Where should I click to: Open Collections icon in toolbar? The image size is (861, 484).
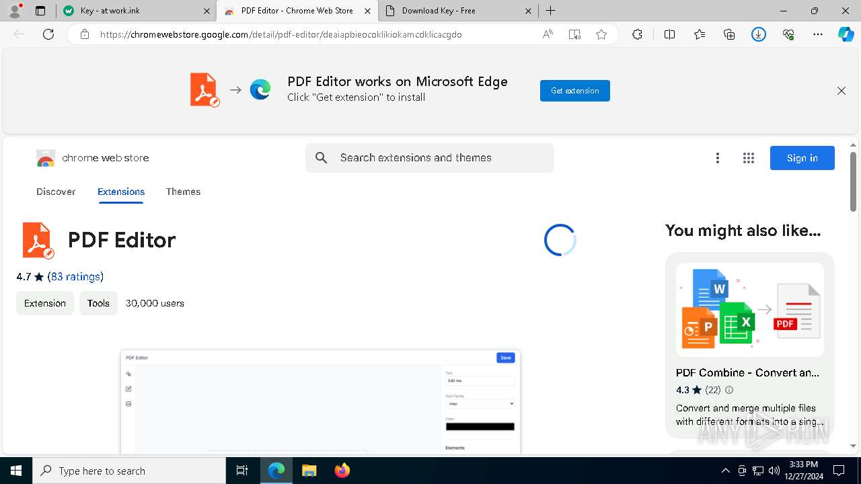coord(729,34)
